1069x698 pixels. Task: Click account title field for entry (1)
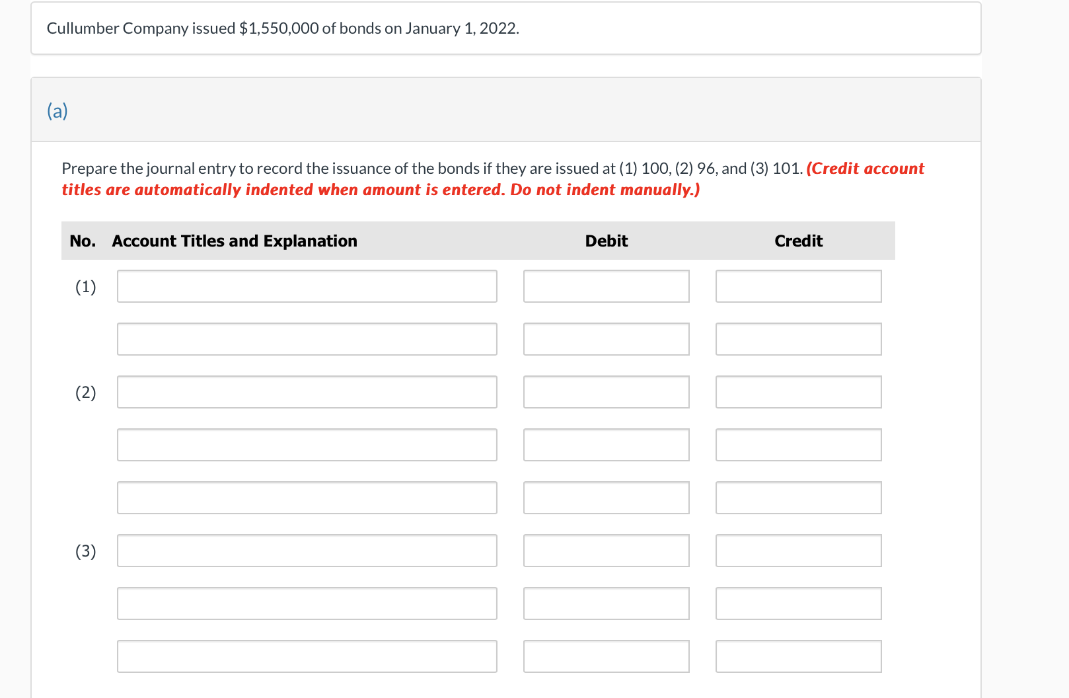[x=307, y=286]
